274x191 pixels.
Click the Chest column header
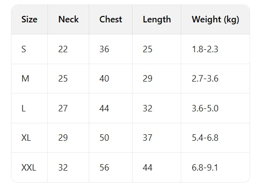[x=111, y=19]
